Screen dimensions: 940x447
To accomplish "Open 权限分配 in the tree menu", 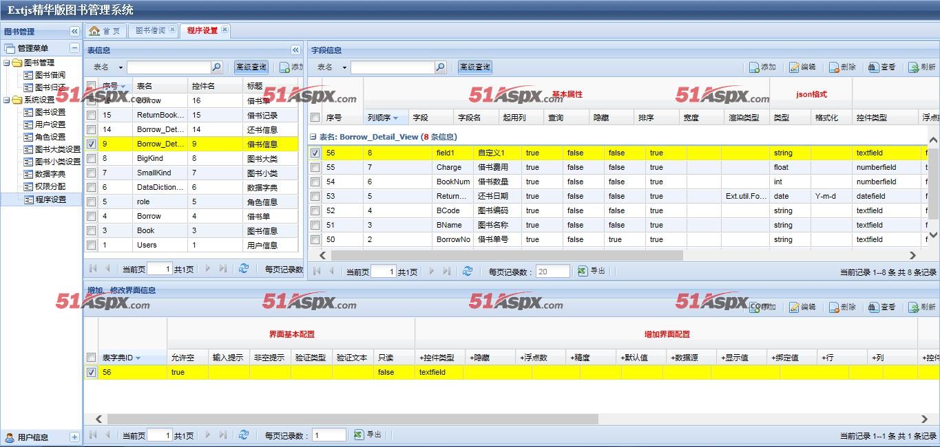I will click(x=50, y=186).
